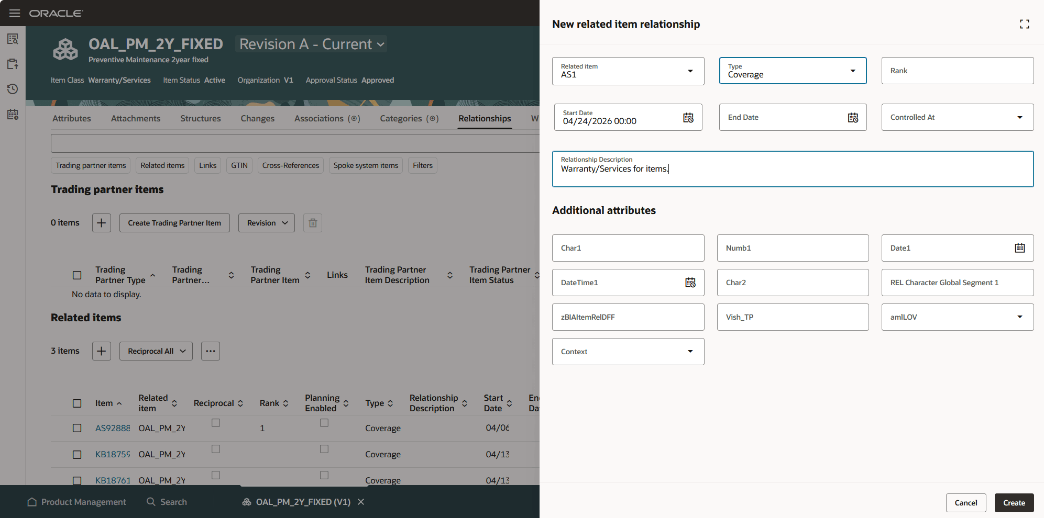Sort the Related item column
This screenshot has height=518, width=1044.
click(x=174, y=403)
